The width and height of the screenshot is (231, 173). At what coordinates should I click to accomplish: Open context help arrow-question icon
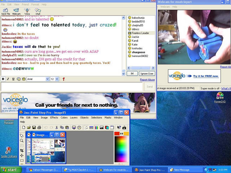[119, 127]
